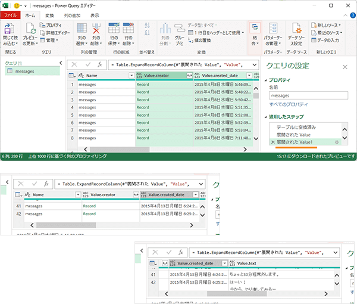Click Record in row 41 of the middle window
Screen dimensions: 357x304
tap(89, 206)
